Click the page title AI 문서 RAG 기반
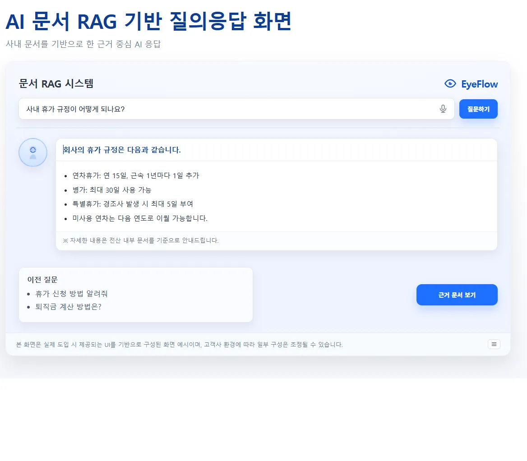527x461 pixels. pyautogui.click(x=148, y=22)
